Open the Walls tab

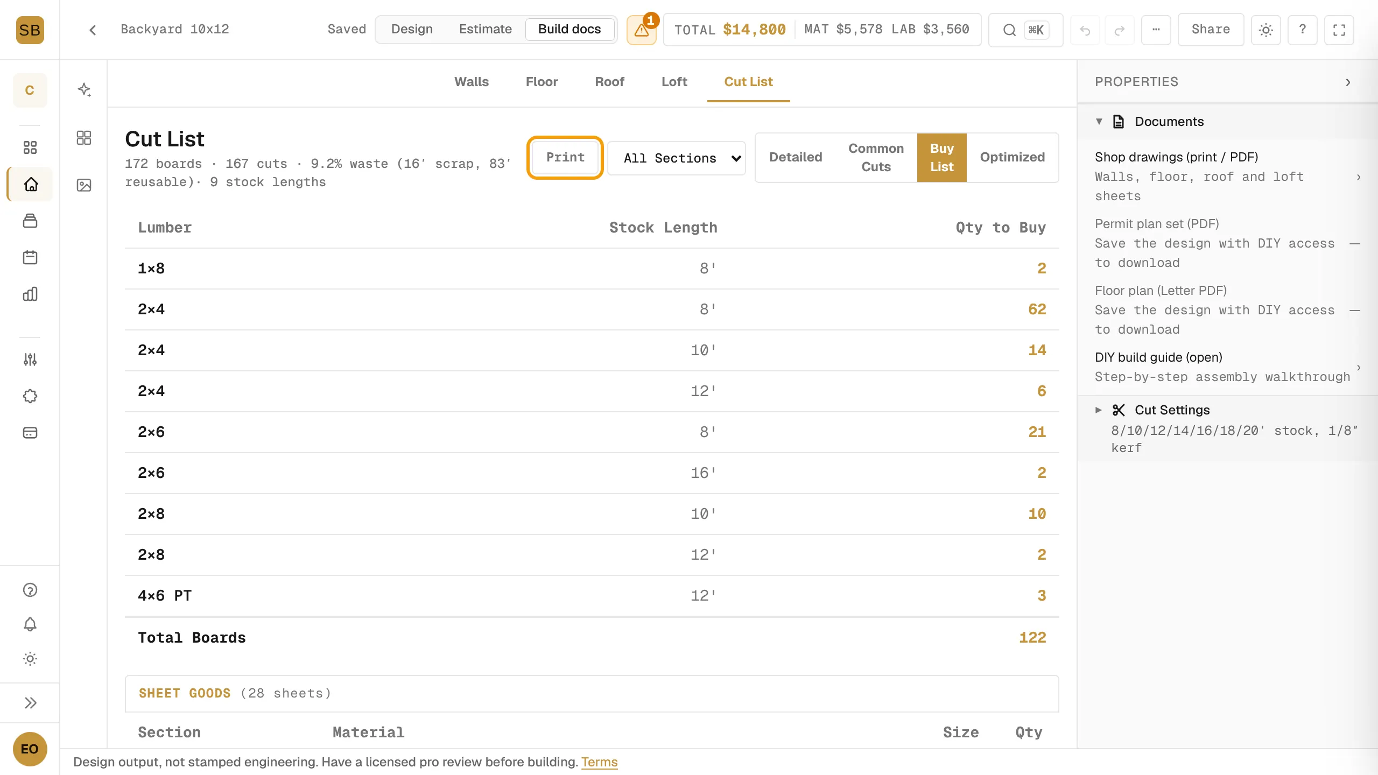point(472,82)
